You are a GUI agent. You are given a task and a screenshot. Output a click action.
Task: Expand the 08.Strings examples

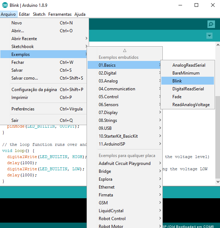pos(124,120)
